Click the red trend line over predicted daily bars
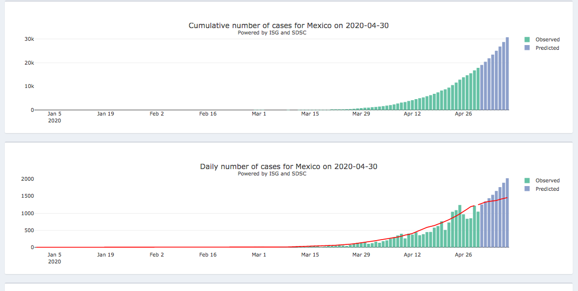This screenshot has width=578, height=291. tap(493, 201)
